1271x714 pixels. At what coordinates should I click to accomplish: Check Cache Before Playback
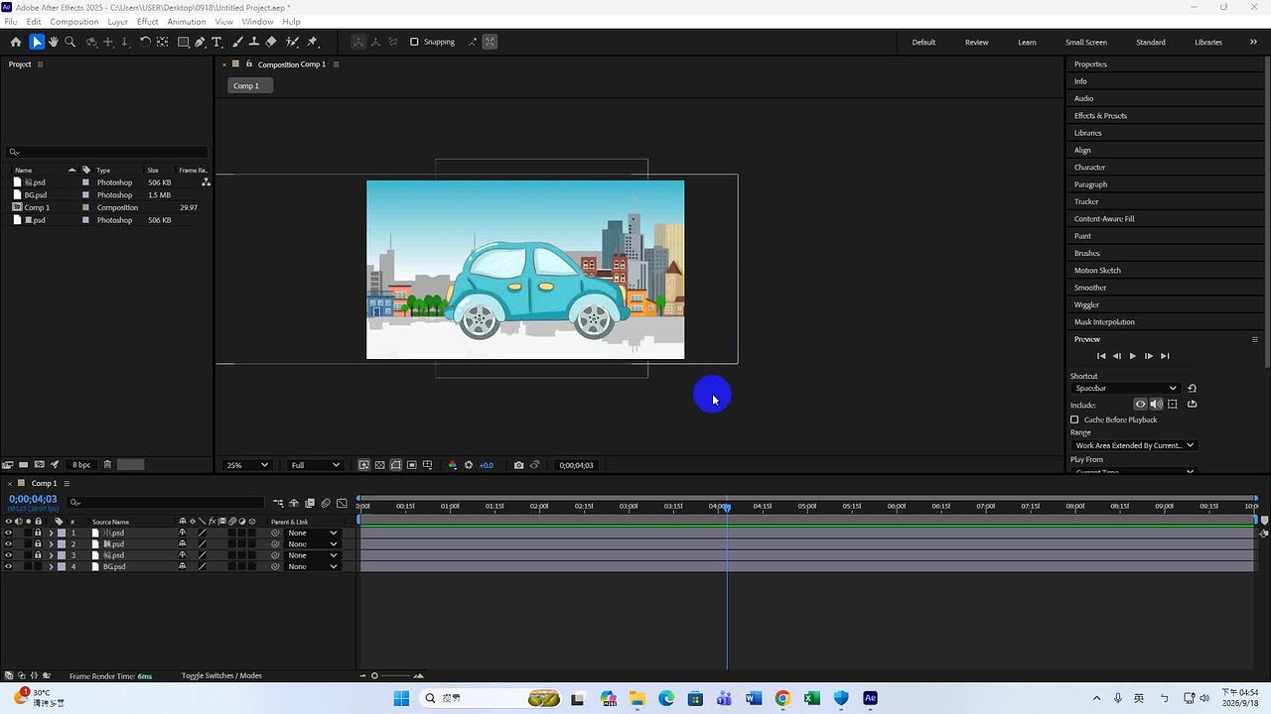[x=1074, y=419]
